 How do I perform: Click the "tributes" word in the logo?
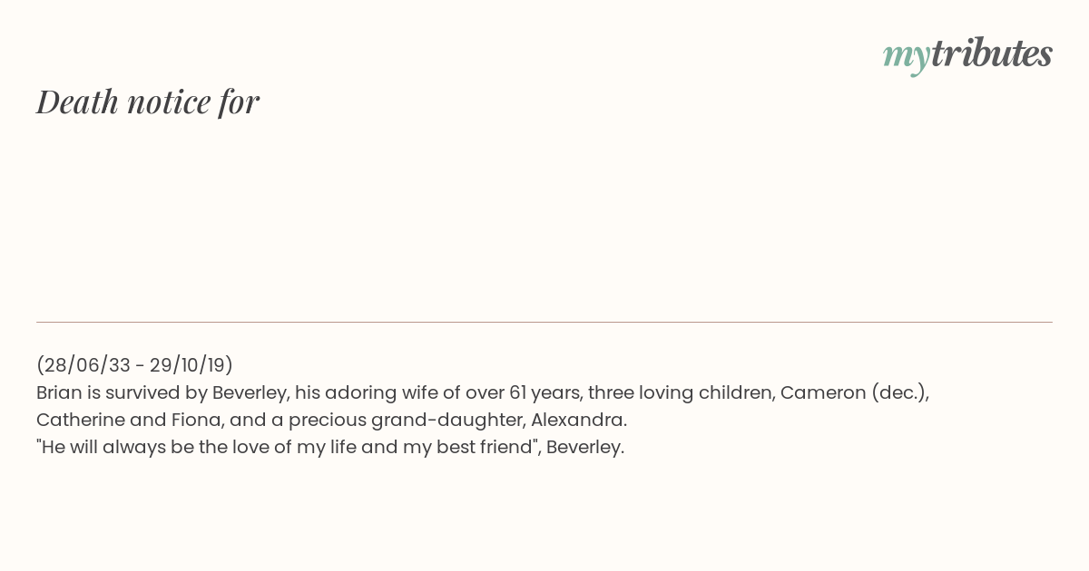pyautogui.click(x=991, y=53)
